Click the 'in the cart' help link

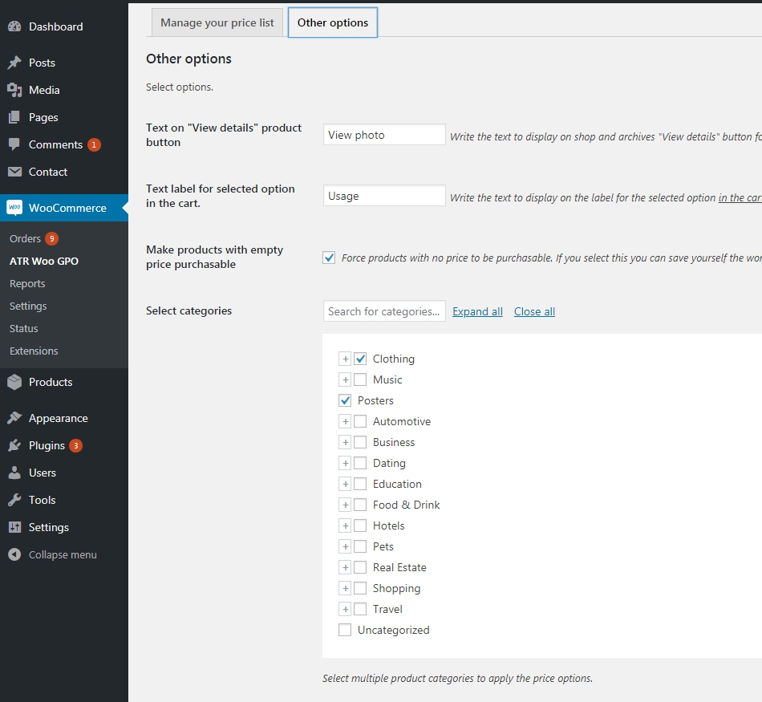pyautogui.click(x=740, y=198)
